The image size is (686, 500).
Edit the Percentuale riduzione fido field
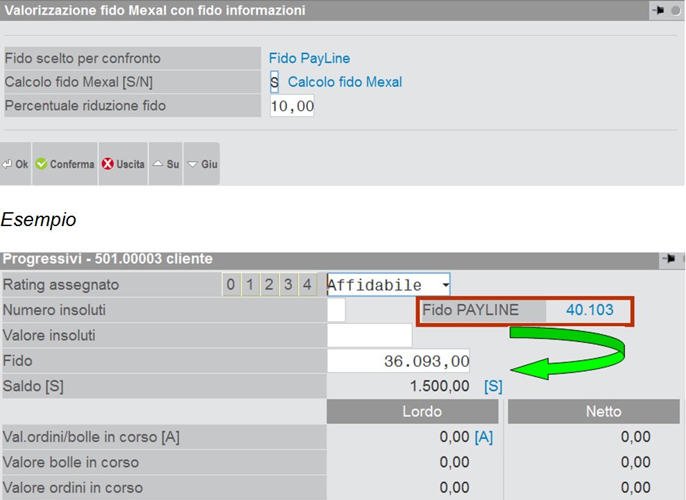point(292,106)
